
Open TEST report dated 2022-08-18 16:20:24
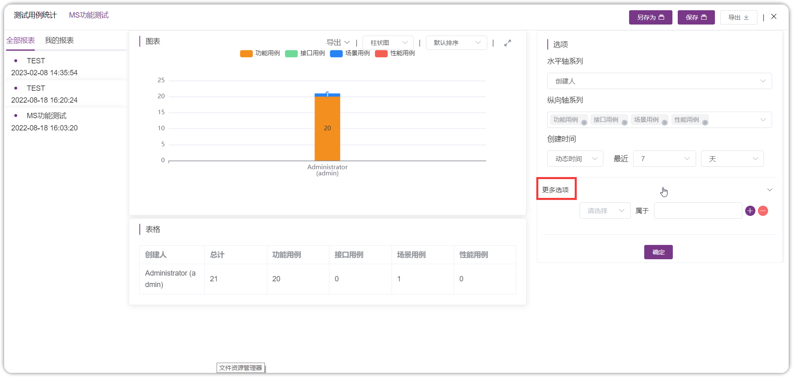66,94
